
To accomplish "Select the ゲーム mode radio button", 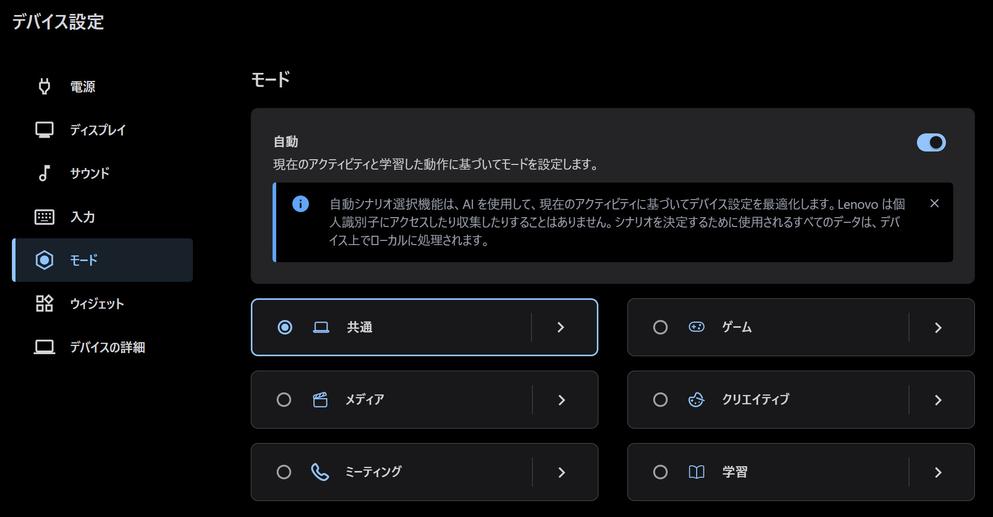I will click(660, 327).
